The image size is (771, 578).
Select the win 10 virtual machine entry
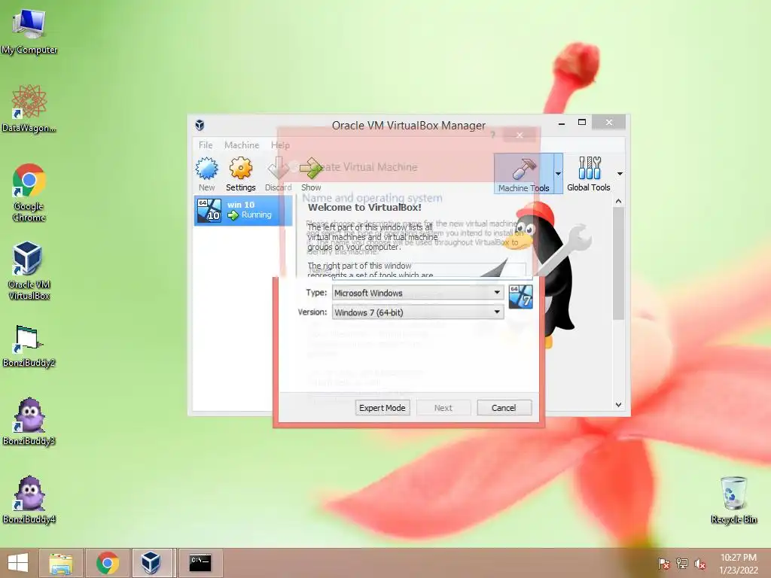pyautogui.click(x=243, y=210)
